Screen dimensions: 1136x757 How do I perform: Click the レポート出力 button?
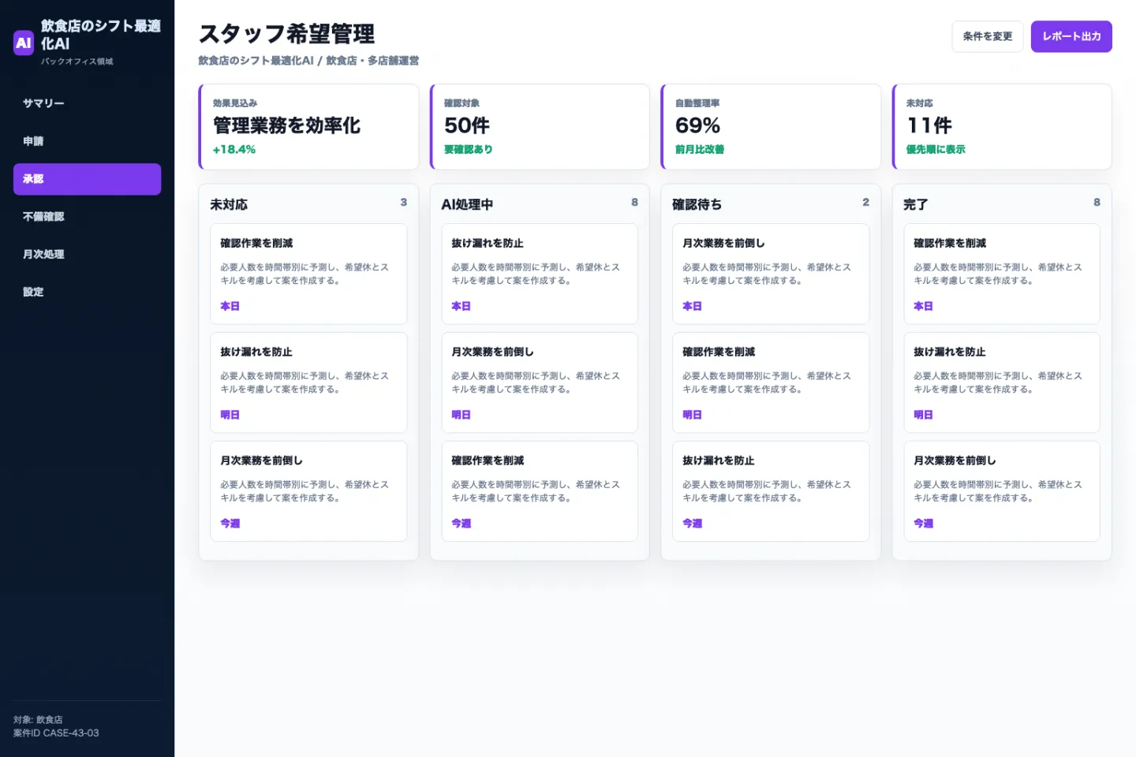[x=1071, y=36]
